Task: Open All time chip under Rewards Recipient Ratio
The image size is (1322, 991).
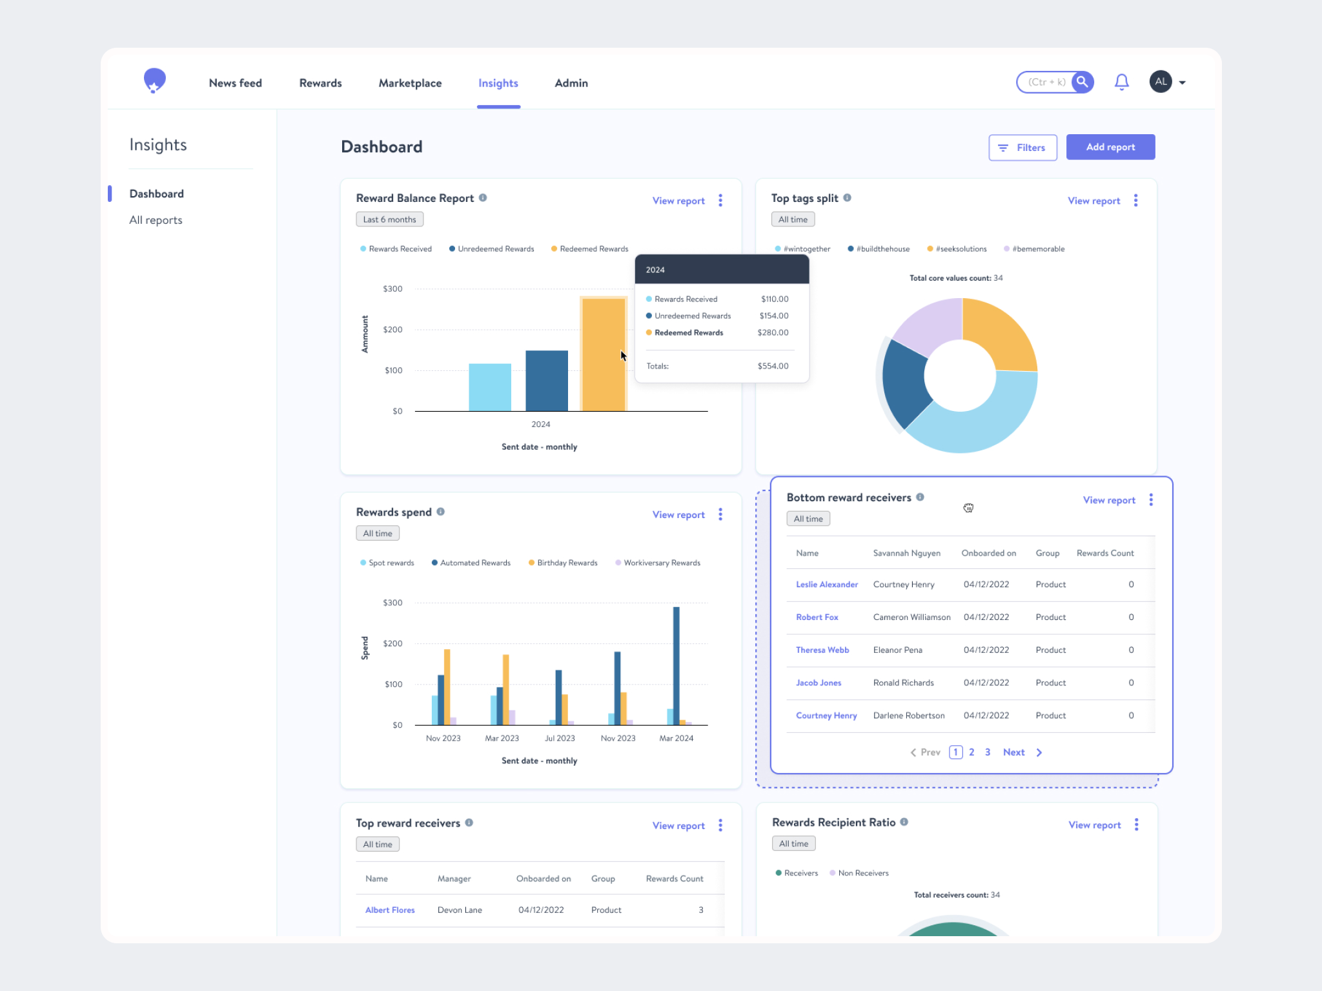Action: pos(794,844)
